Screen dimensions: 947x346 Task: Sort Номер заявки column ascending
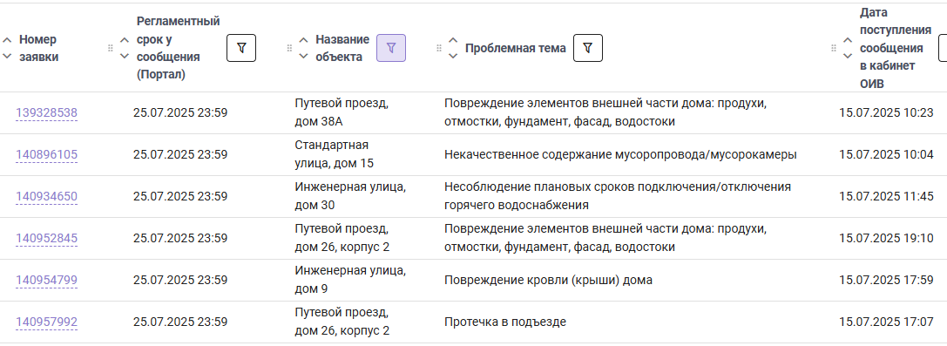[7, 40]
